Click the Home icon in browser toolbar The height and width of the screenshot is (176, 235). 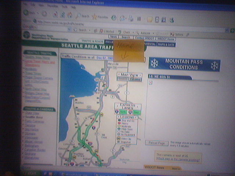(x=69, y=15)
